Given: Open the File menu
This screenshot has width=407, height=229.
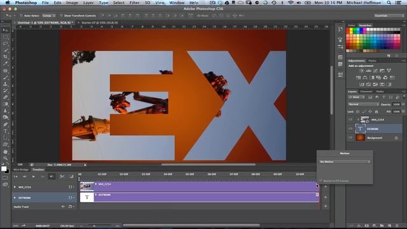Looking at the screenshot, I should pos(45,3).
